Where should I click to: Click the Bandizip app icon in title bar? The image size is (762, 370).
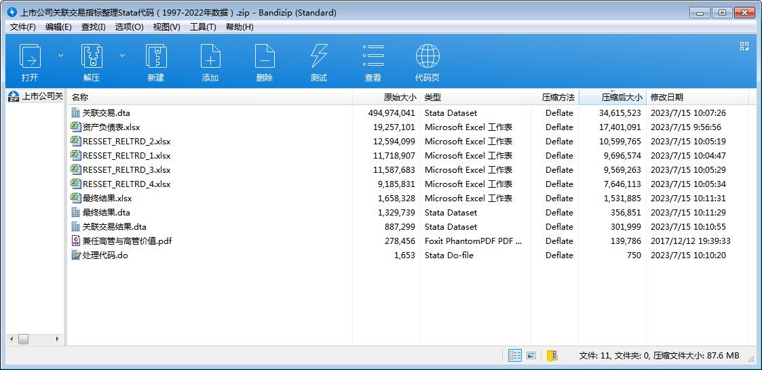coord(12,13)
